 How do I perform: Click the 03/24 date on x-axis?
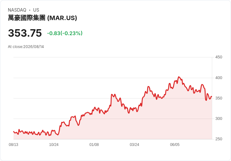pos(134,145)
